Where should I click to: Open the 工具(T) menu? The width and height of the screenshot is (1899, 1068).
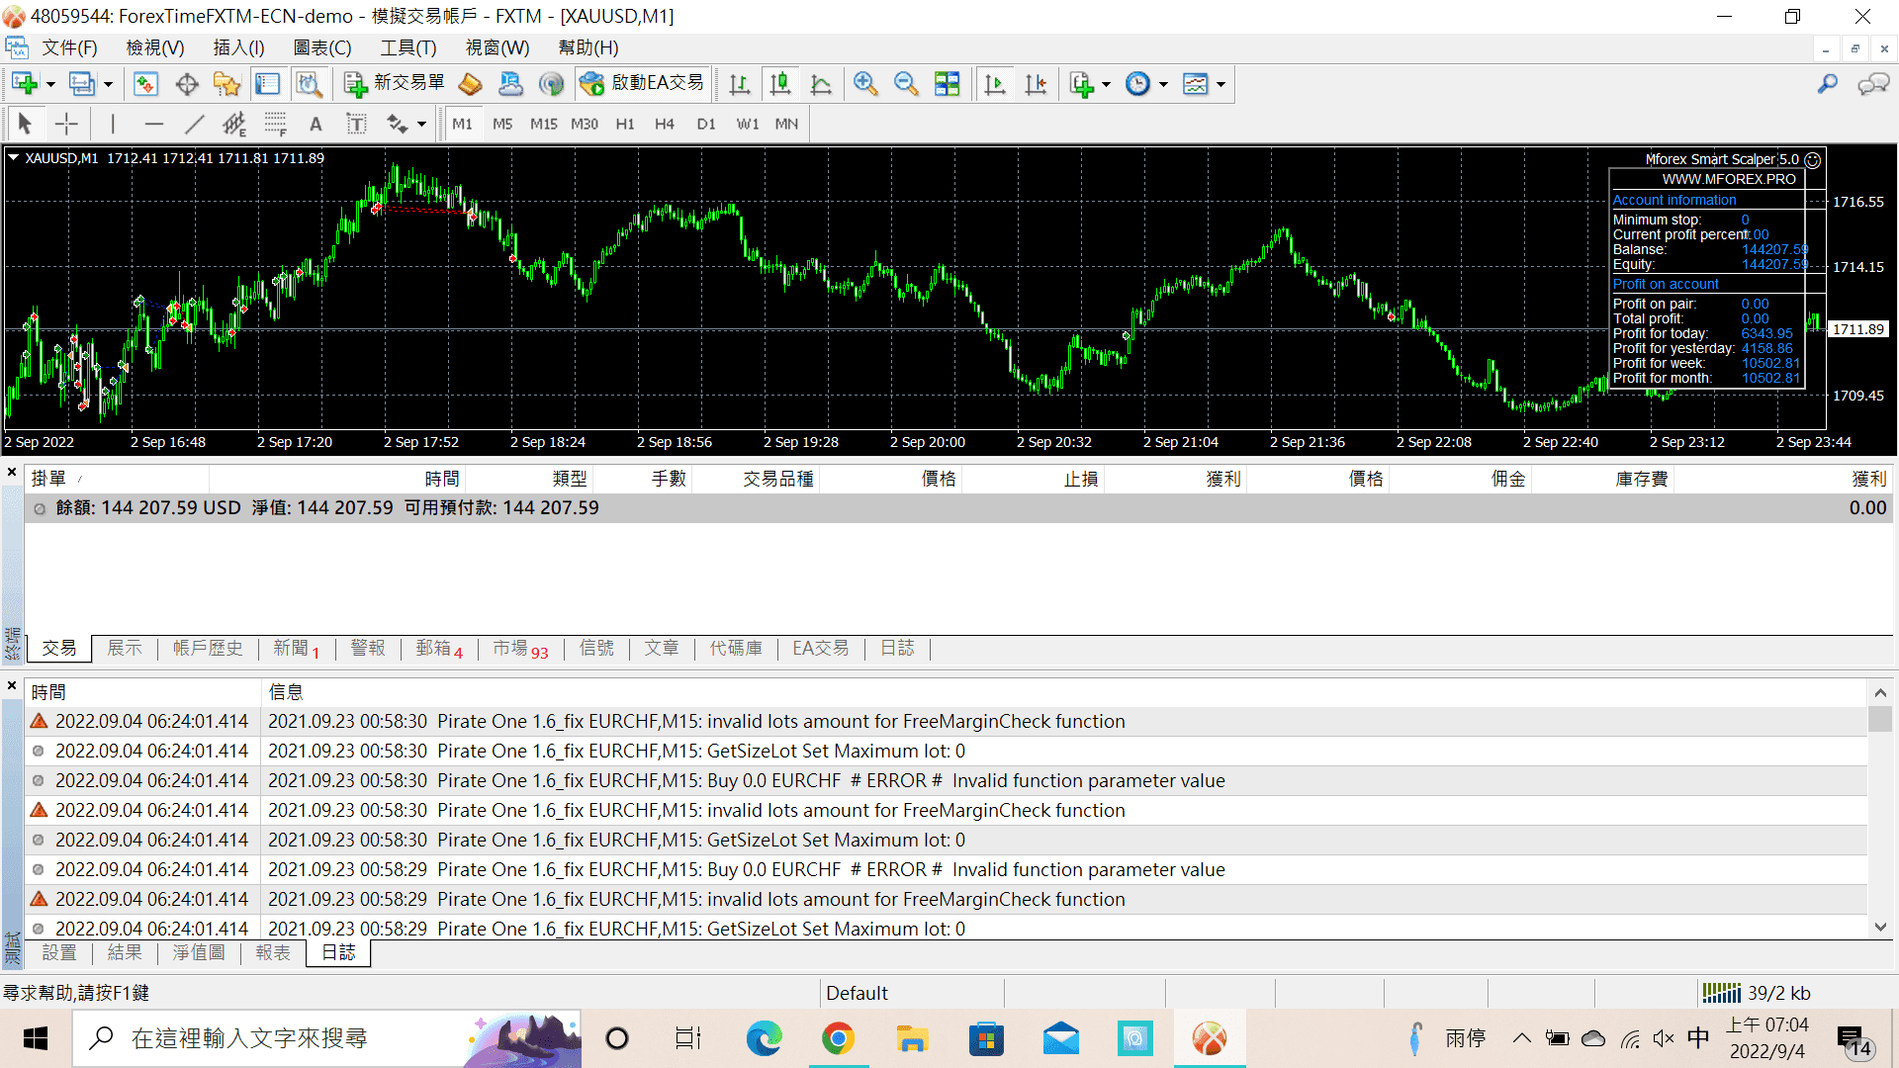pos(407,47)
